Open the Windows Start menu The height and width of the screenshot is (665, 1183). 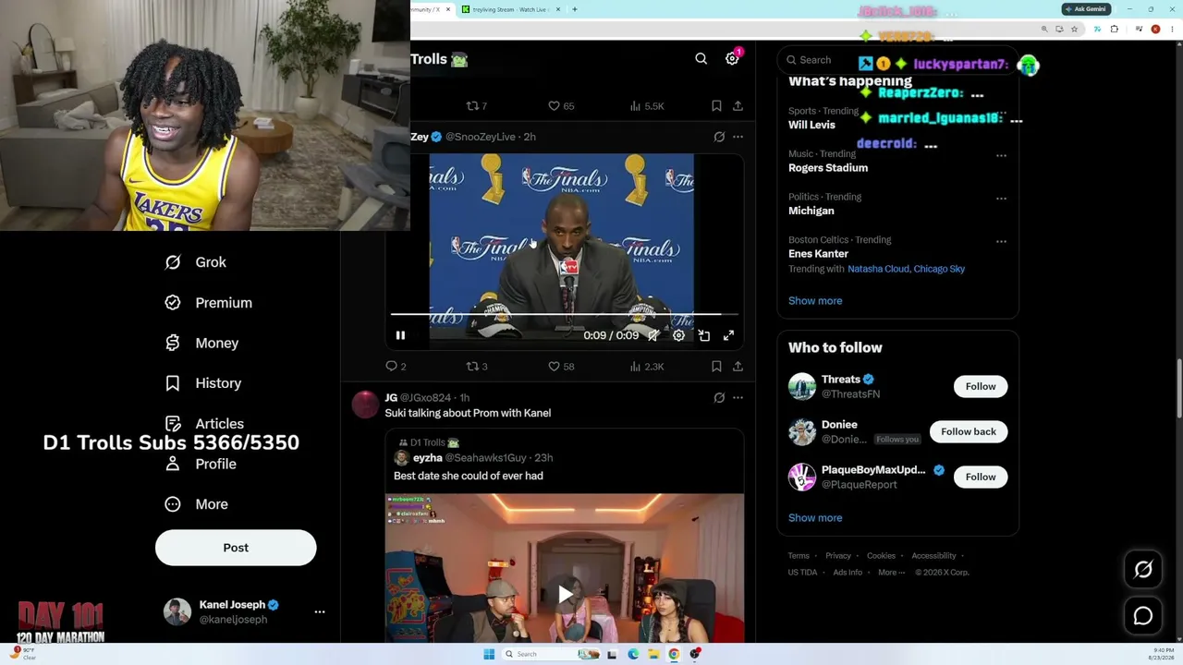[489, 654]
